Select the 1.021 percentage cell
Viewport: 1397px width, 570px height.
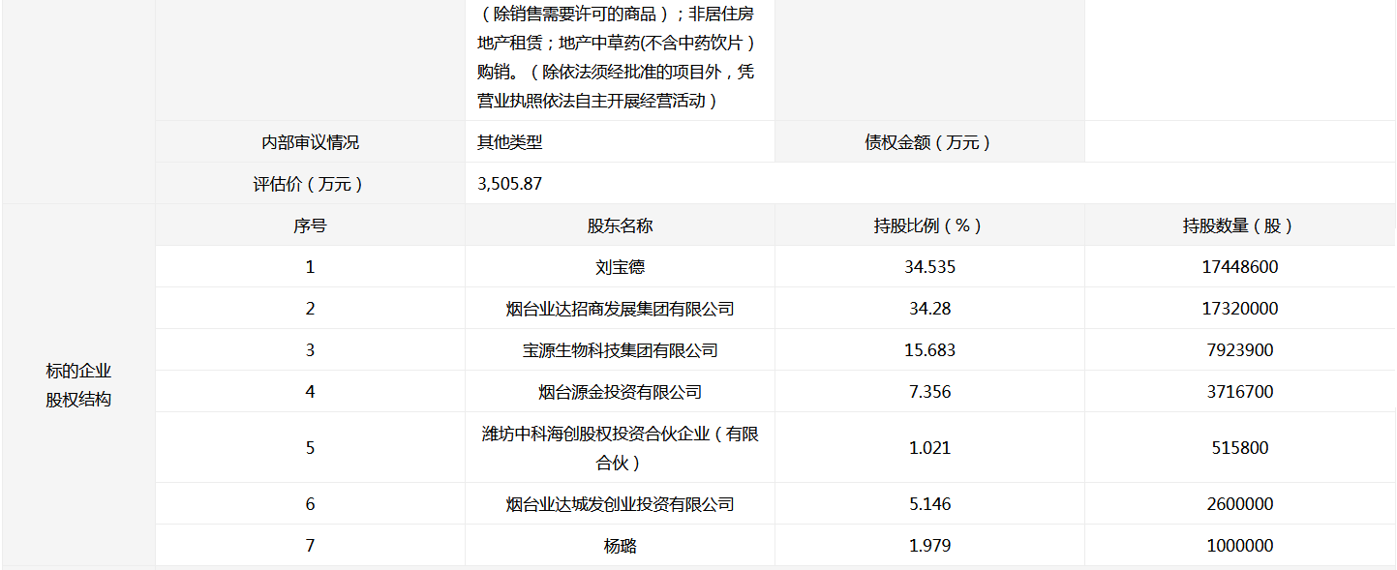tap(929, 448)
